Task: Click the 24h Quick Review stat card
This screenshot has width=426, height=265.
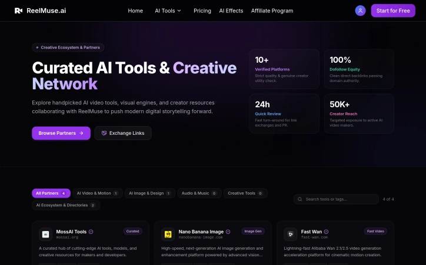Action: pyautogui.click(x=284, y=114)
